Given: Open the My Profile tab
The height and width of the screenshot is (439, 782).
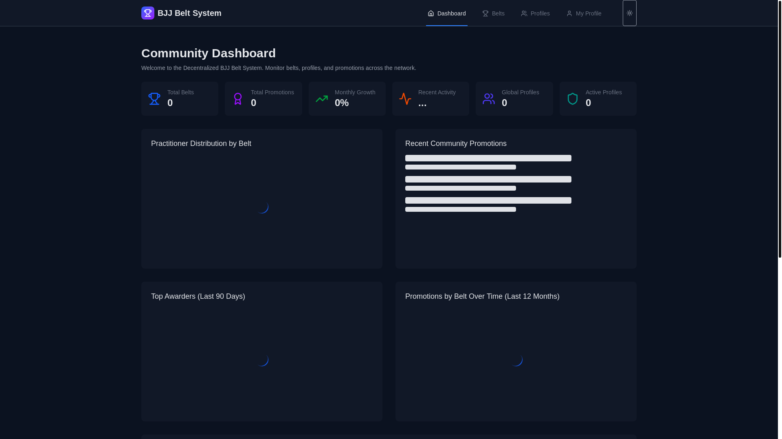Looking at the screenshot, I should point(584,13).
